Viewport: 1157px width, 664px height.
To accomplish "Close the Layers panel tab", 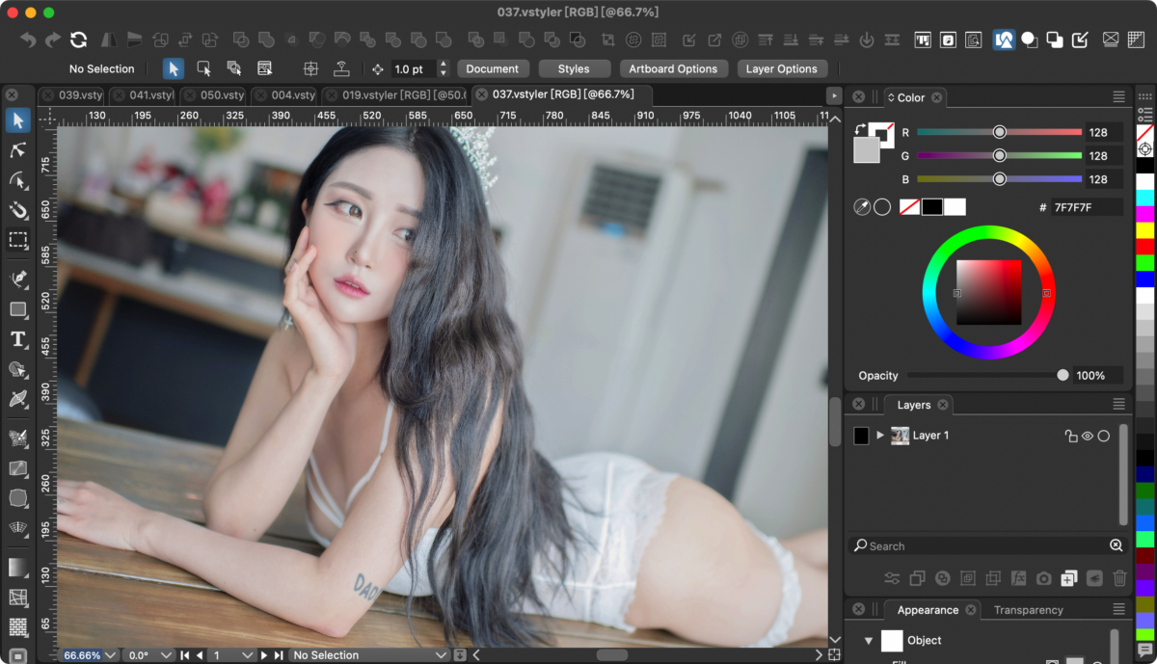I will pyautogui.click(x=943, y=405).
